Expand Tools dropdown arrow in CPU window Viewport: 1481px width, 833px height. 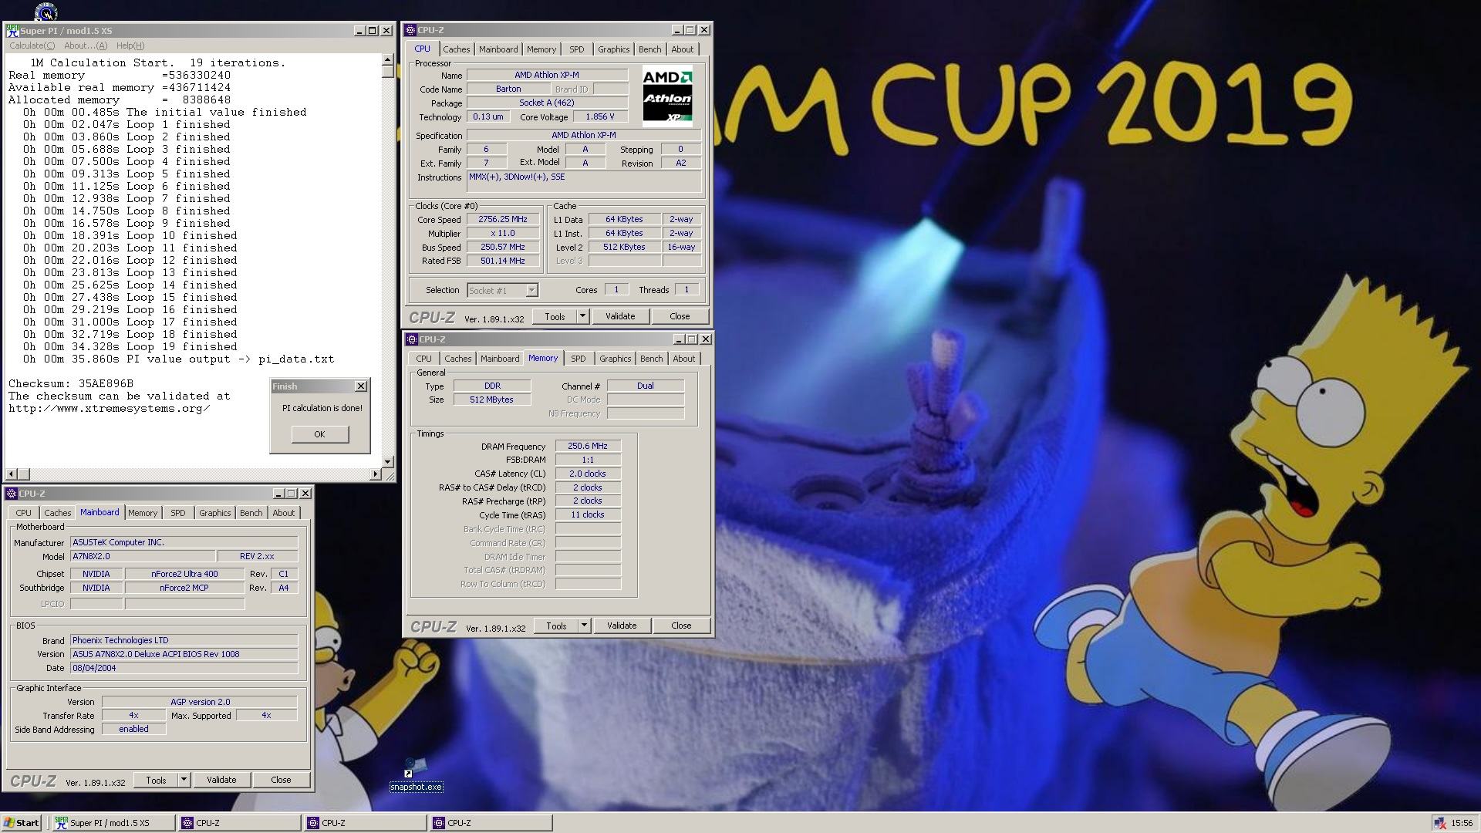(582, 316)
